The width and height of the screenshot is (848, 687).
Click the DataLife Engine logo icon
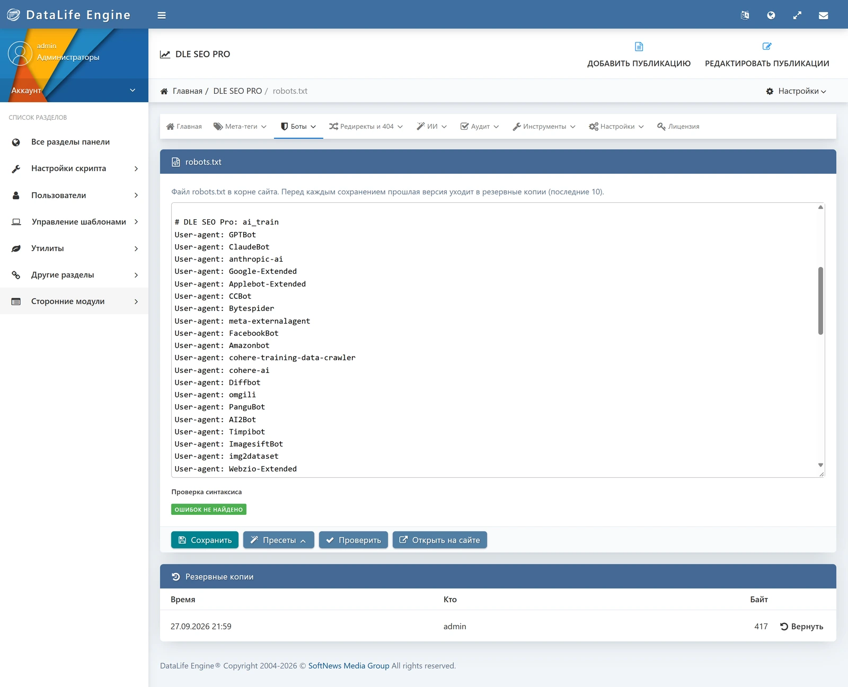(13, 15)
